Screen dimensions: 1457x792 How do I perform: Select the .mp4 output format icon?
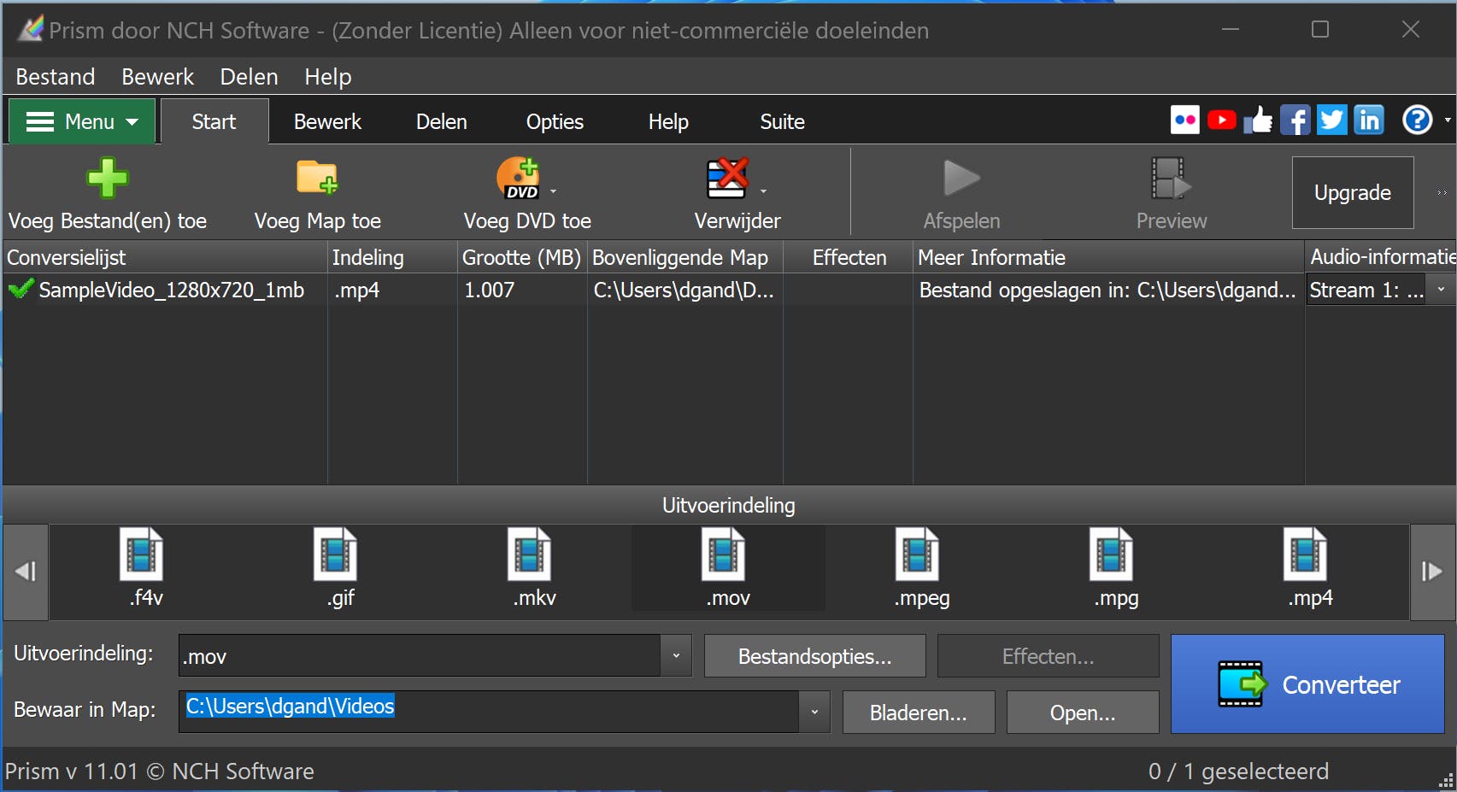click(x=1306, y=554)
